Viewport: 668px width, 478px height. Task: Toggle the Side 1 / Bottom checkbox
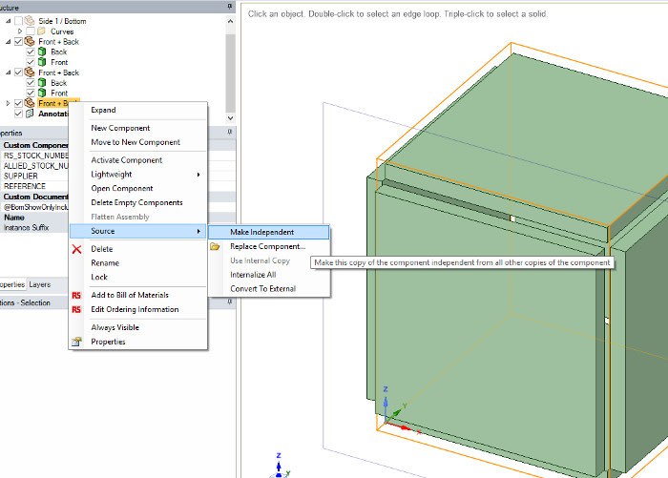(x=18, y=21)
